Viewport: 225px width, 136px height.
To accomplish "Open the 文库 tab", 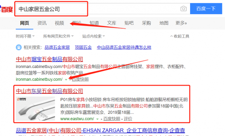I will 112,23.
